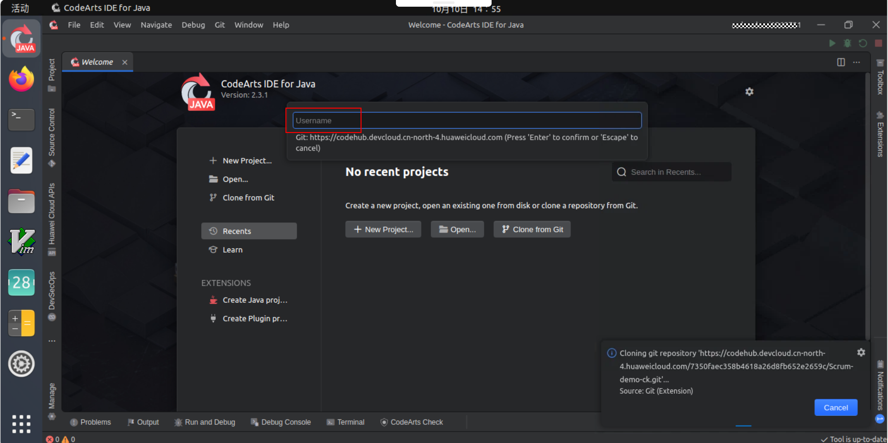Click 'Tool is up-to-date' status text
The image size is (888, 443).
pyautogui.click(x=854, y=439)
